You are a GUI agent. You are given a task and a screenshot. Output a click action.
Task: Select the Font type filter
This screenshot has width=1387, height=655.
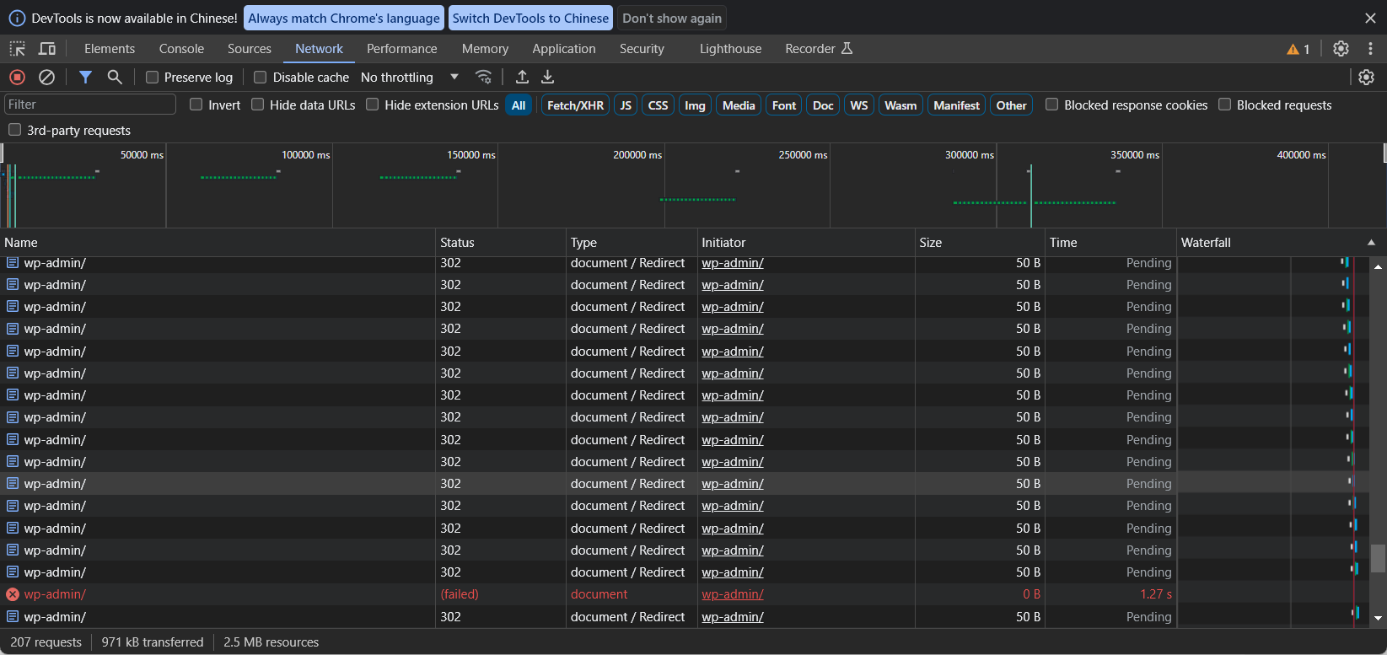[x=784, y=105]
